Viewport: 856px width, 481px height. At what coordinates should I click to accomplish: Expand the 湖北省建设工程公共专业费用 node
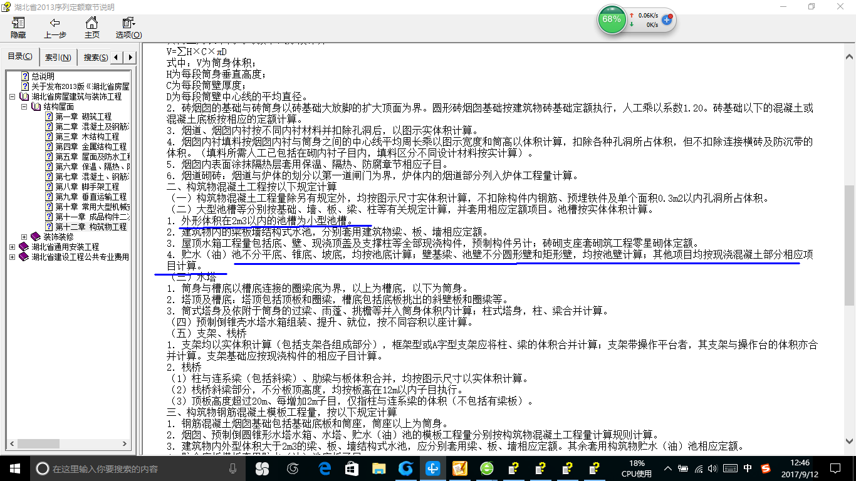click(13, 257)
